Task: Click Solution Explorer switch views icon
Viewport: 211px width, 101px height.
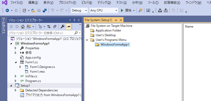Action: (x=29, y=27)
